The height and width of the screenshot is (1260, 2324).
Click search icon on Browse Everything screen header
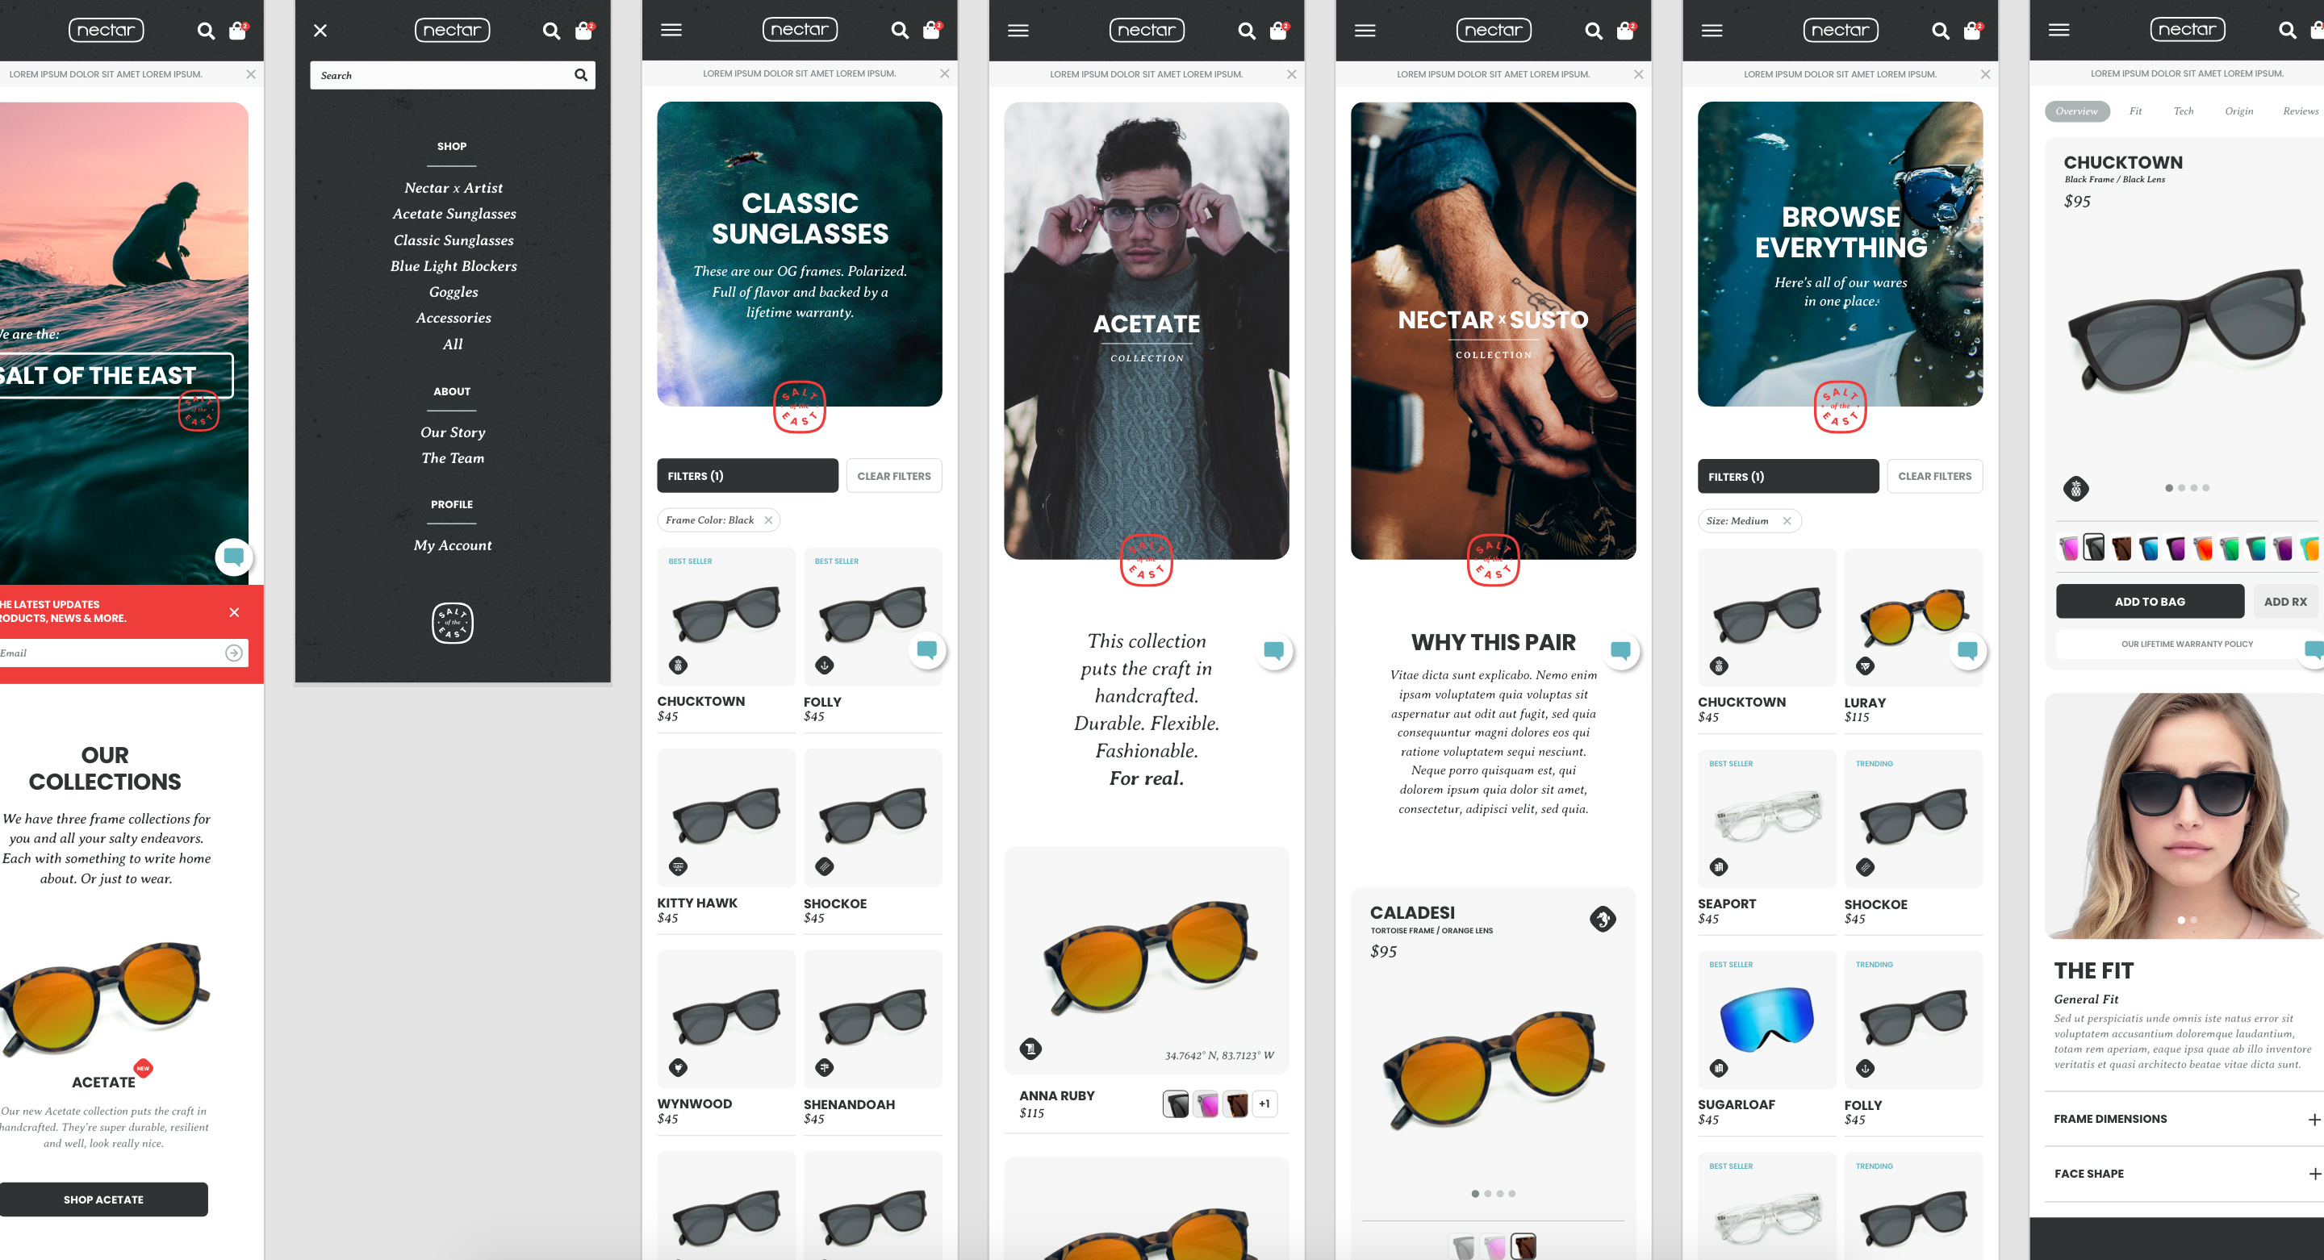click(x=1940, y=31)
